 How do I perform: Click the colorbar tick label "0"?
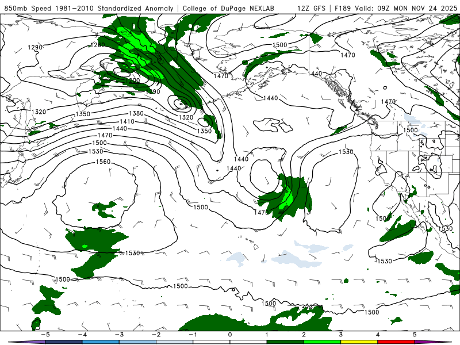coord(229,335)
